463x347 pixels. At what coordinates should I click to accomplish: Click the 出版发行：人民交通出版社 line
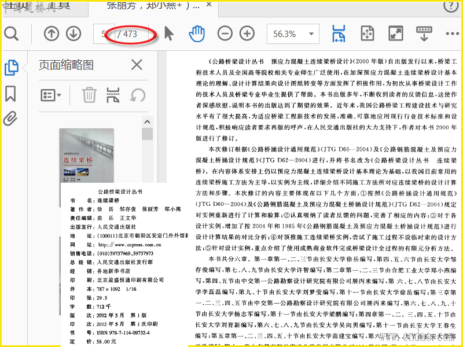tap(103, 227)
